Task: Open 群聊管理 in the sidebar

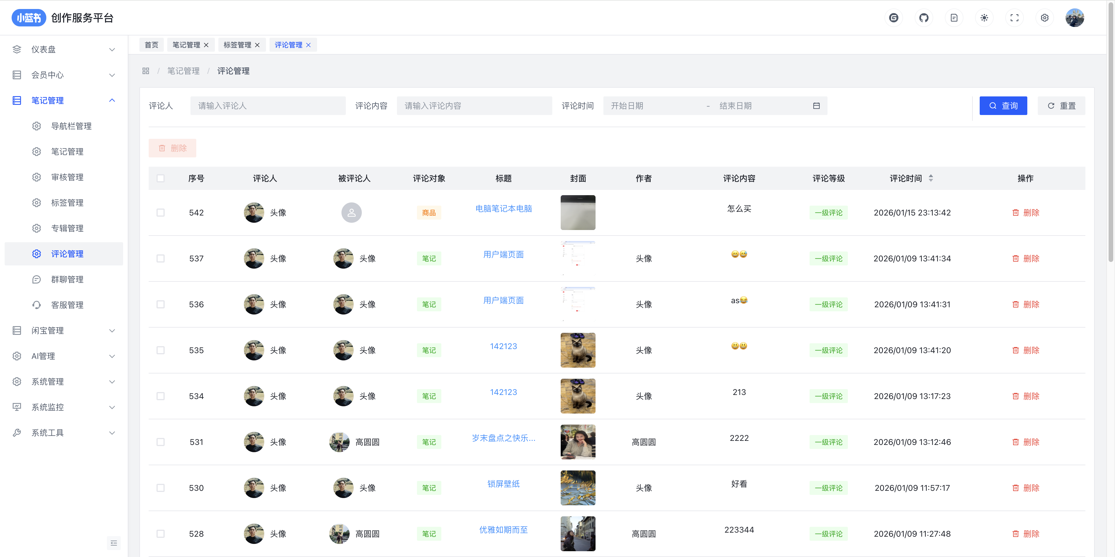Action: tap(67, 280)
